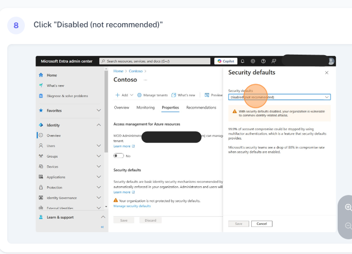Open the Security defaults dropdown

pyautogui.click(x=280, y=97)
